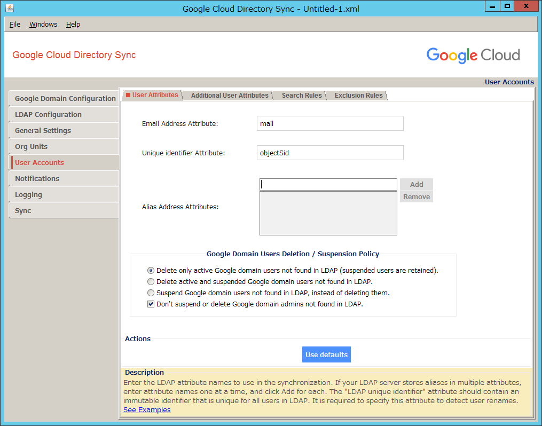Click the red Google Cloud Directory Sync heading
This screenshot has height=426, width=542.
[x=74, y=55]
